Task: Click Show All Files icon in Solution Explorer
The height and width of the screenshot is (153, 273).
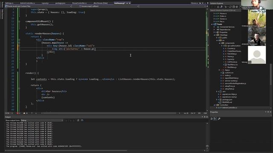Action: coord(237,7)
